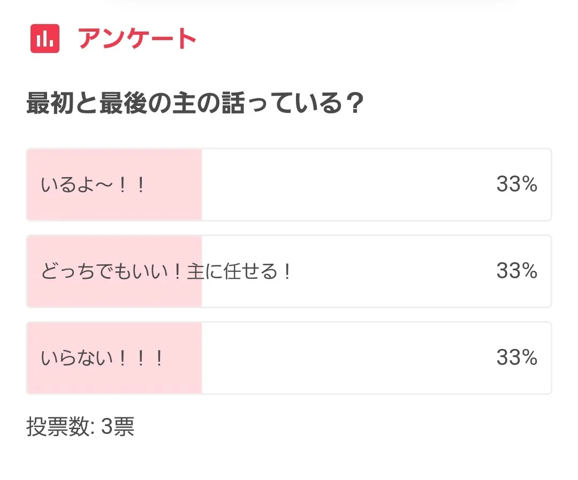This screenshot has width=578, height=480.
Task: Click the アンケート heading
Action: click(x=138, y=39)
